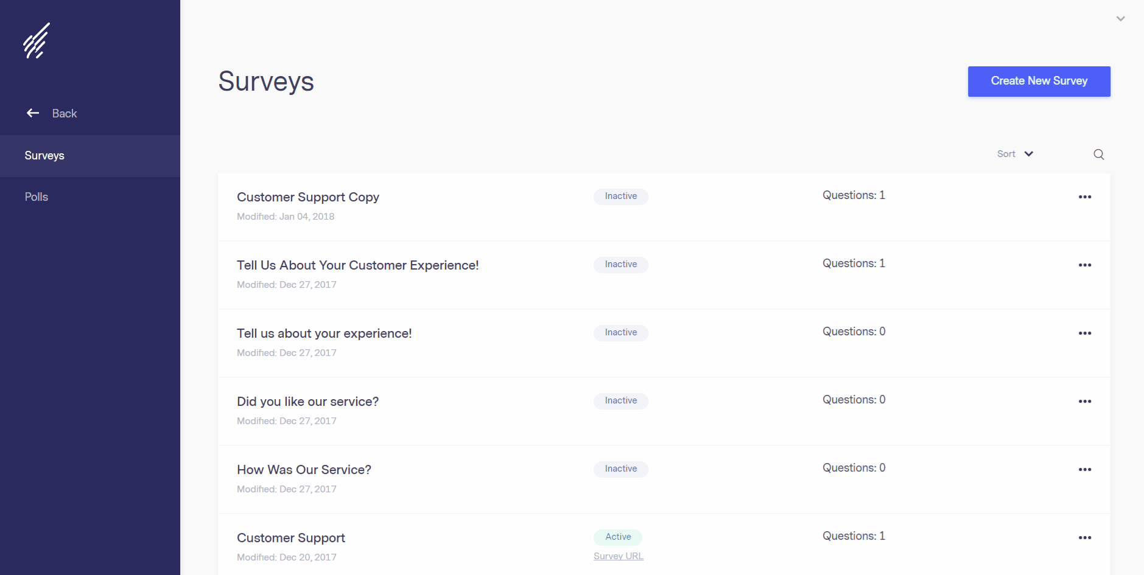Click 'Questions: 1' on Customer Support Copy row

click(854, 195)
